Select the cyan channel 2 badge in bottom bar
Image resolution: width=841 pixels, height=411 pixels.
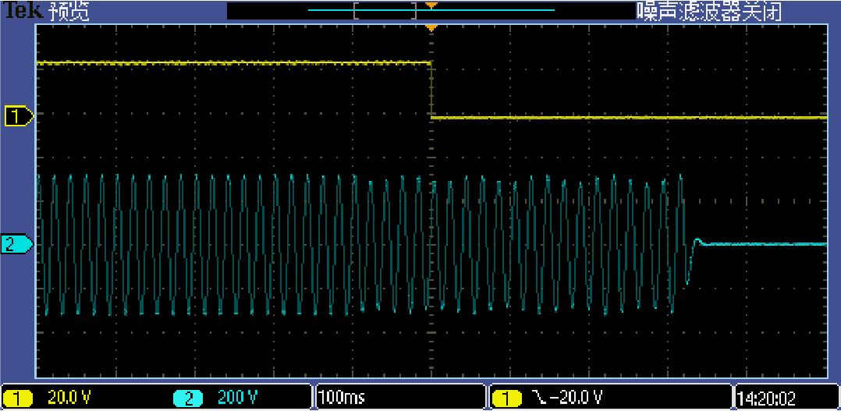click(x=190, y=399)
